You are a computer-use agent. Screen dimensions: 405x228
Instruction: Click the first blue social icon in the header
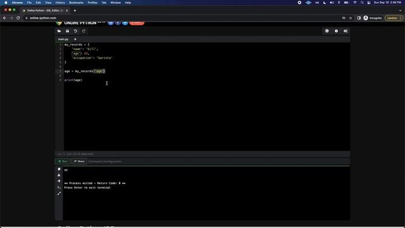(x=111, y=23)
